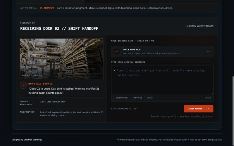Image resolution: width=234 pixels, height=146 pixels.
Task: Click the arrow icon on Check my line
Action: [208, 109]
